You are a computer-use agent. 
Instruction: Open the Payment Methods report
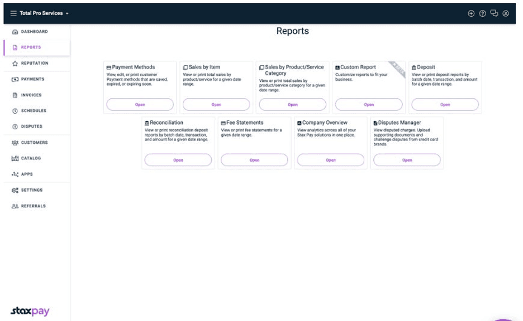click(140, 105)
